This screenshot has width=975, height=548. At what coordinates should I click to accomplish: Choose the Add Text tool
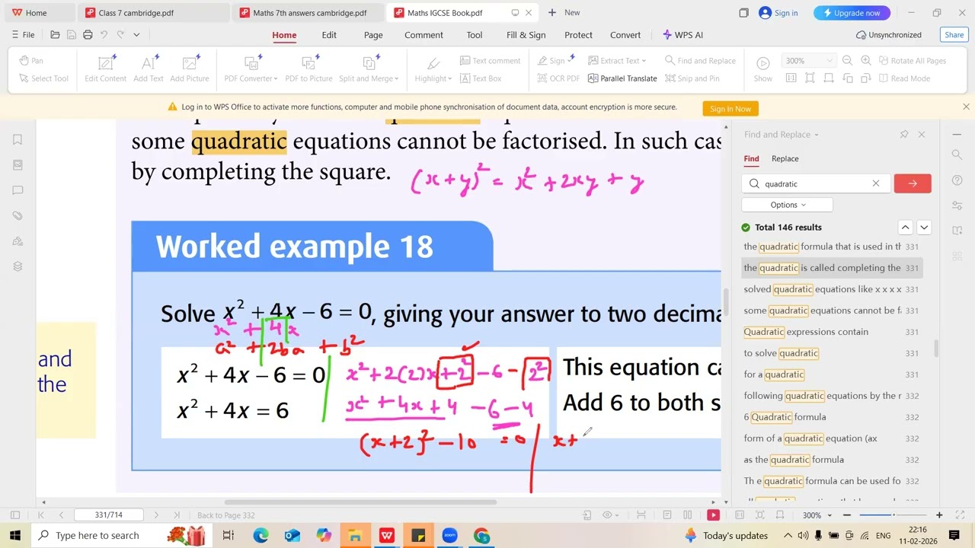tap(149, 68)
